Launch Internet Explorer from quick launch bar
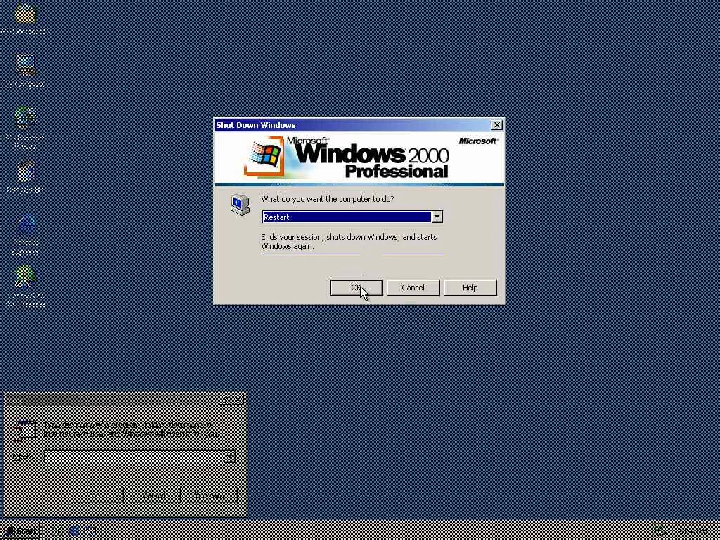The height and width of the screenshot is (540, 720). pyautogui.click(x=74, y=532)
